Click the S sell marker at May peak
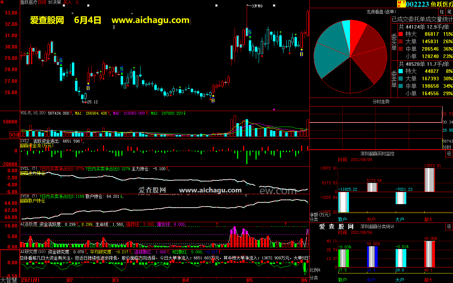 pos(250,32)
